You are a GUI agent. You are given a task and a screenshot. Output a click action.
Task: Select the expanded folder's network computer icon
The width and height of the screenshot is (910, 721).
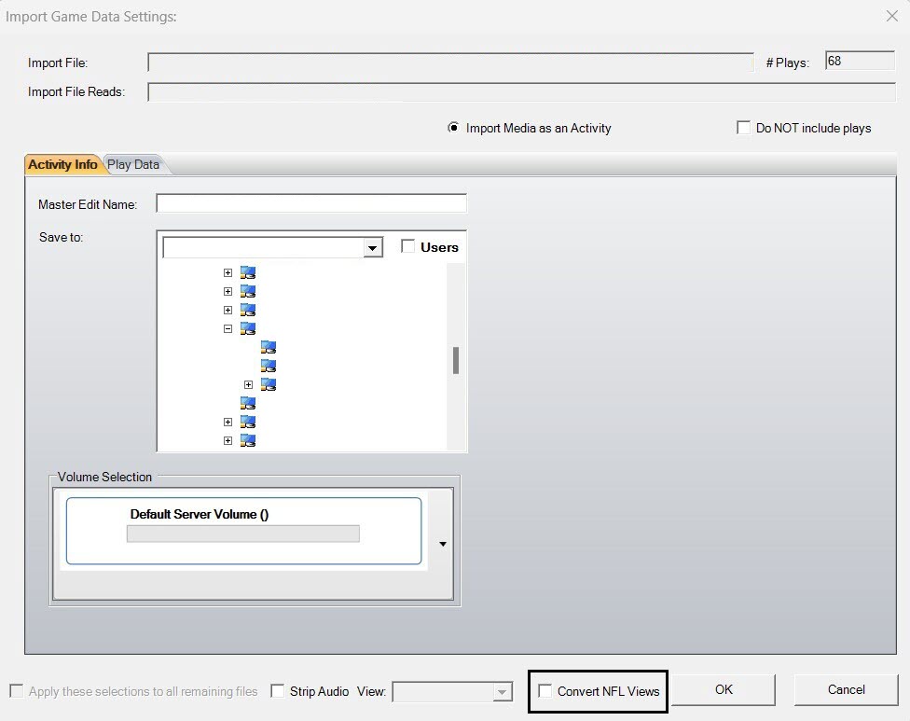(x=248, y=328)
